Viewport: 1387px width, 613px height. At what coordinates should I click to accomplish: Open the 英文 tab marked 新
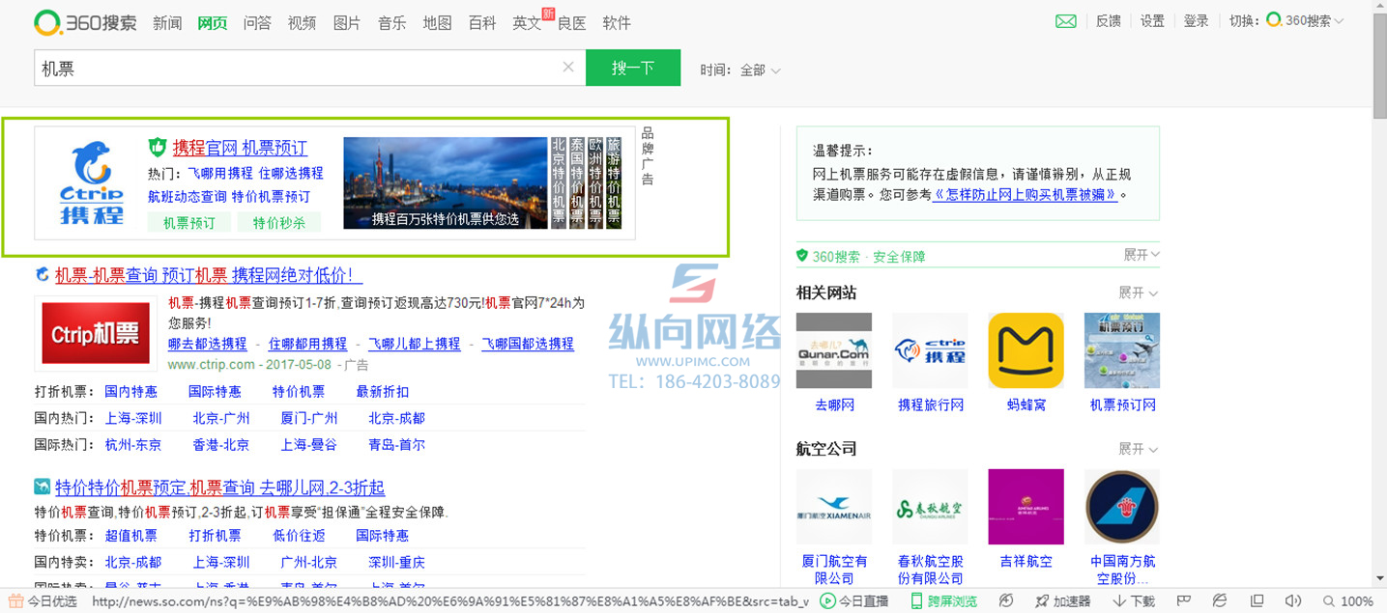tap(527, 23)
